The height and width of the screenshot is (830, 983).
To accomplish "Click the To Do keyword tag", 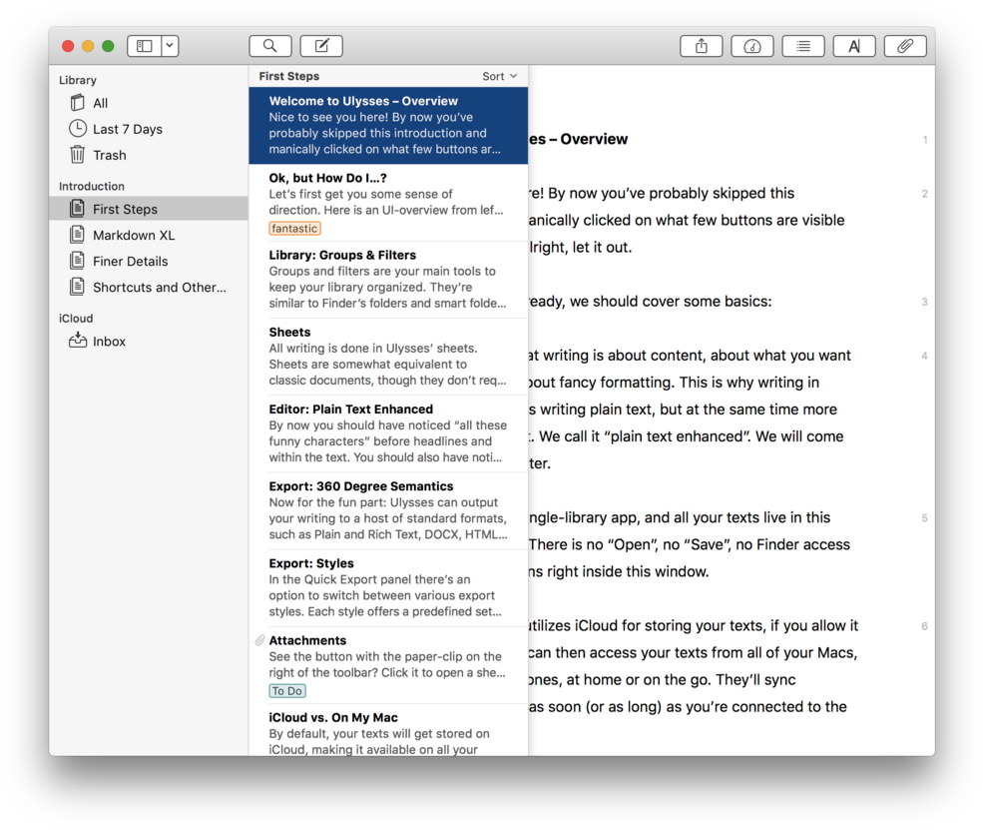I will 287,691.
